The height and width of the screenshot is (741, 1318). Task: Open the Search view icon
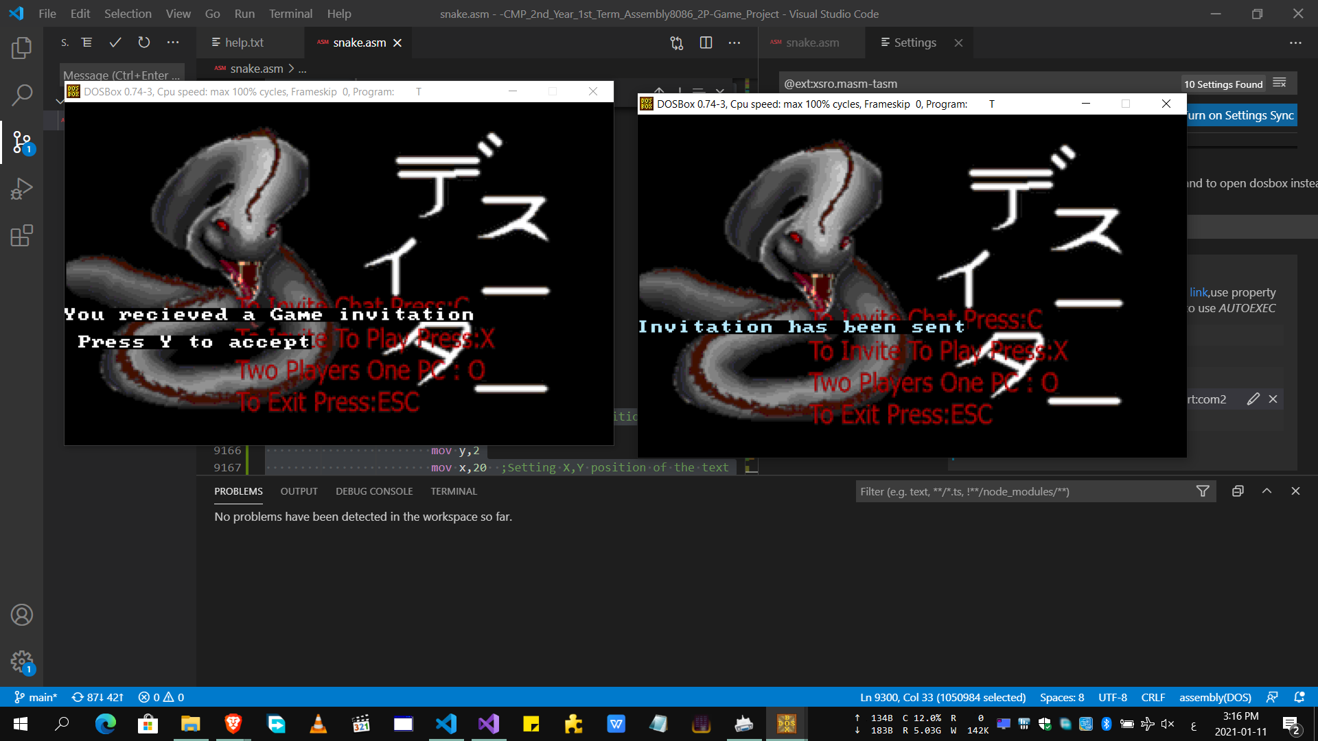(21, 95)
